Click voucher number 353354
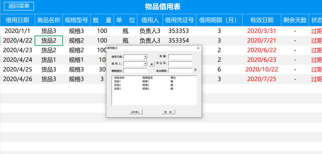Viewport: 322px width, 154px height. coord(179,41)
